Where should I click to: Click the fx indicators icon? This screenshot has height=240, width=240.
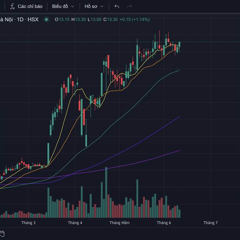12,6
